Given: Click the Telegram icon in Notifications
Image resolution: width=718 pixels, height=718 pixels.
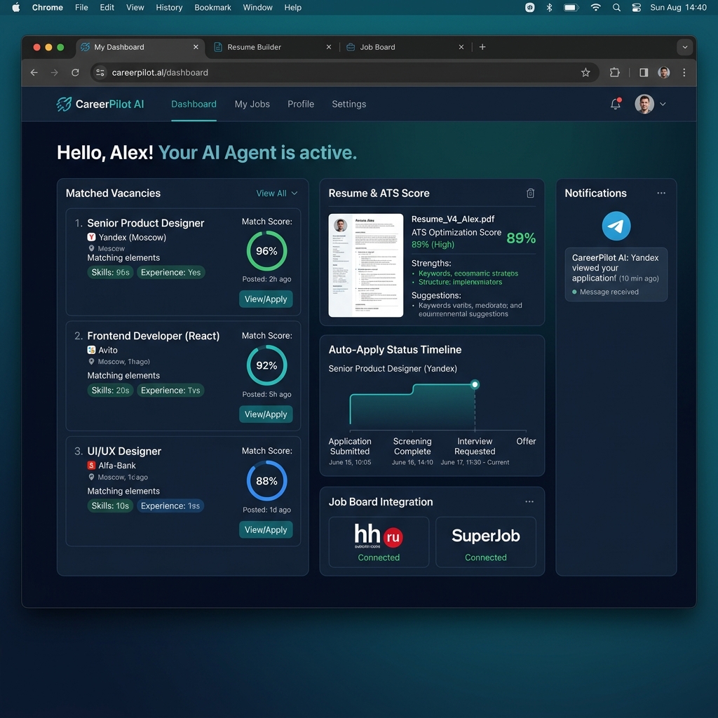Looking at the screenshot, I should (x=616, y=226).
